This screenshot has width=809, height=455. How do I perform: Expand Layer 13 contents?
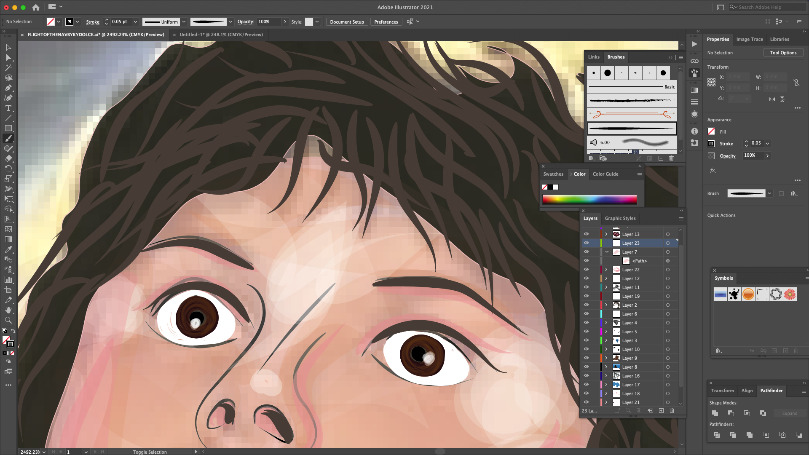click(x=606, y=234)
